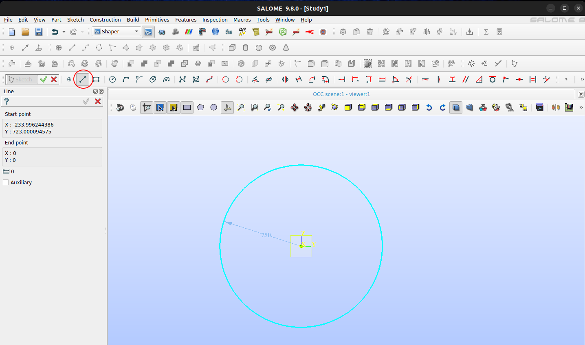The image size is (585, 345).
Task: Click the Save document icon
Action: coord(39,32)
